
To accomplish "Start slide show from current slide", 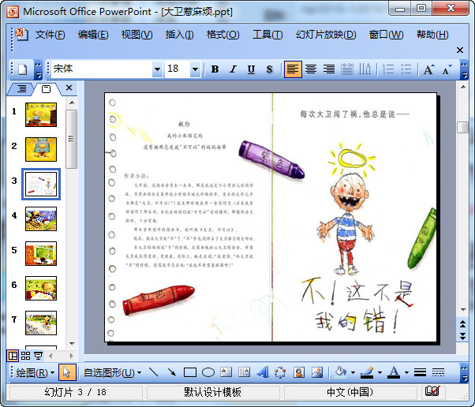I will pos(38,356).
